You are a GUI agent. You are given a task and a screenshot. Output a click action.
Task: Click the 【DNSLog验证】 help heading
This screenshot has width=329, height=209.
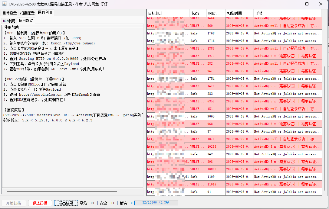(34, 79)
